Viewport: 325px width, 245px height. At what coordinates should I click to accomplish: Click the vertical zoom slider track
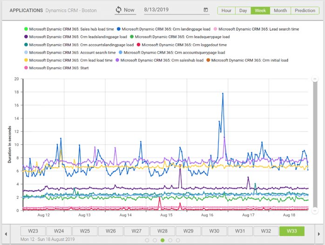pyautogui.click(x=315, y=145)
